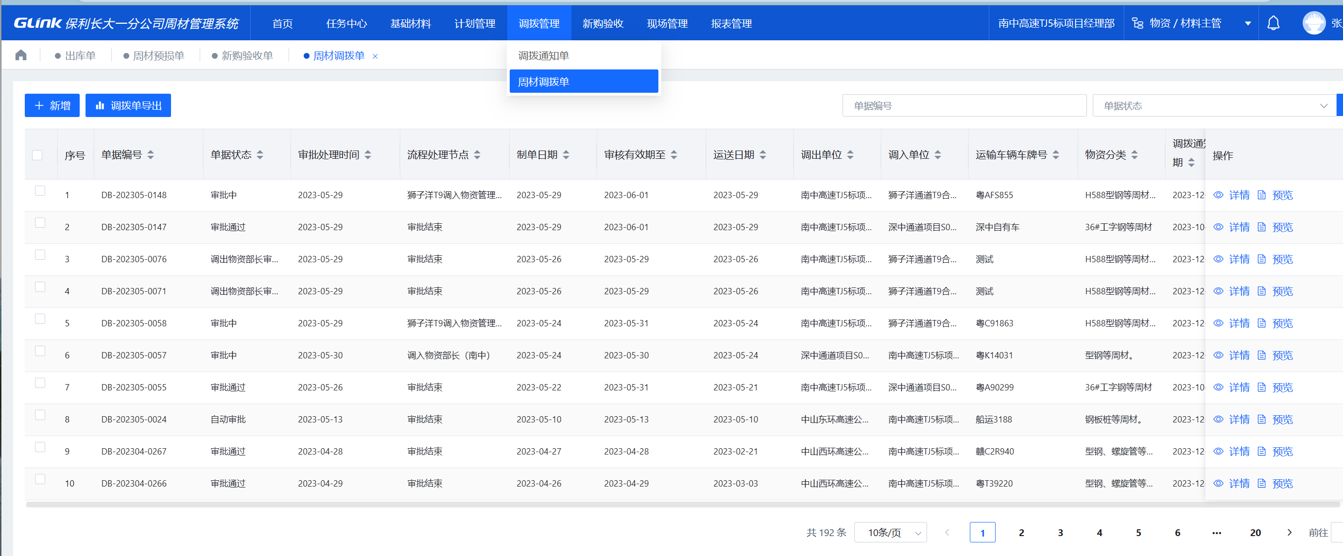Focus the 单据编号 search field
This screenshot has height=556, width=1343.
[x=964, y=106]
